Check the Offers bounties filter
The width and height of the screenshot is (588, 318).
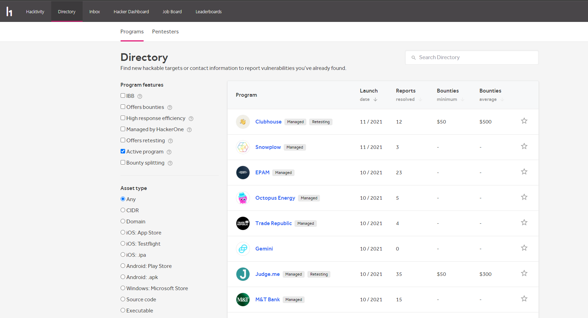pyautogui.click(x=123, y=107)
